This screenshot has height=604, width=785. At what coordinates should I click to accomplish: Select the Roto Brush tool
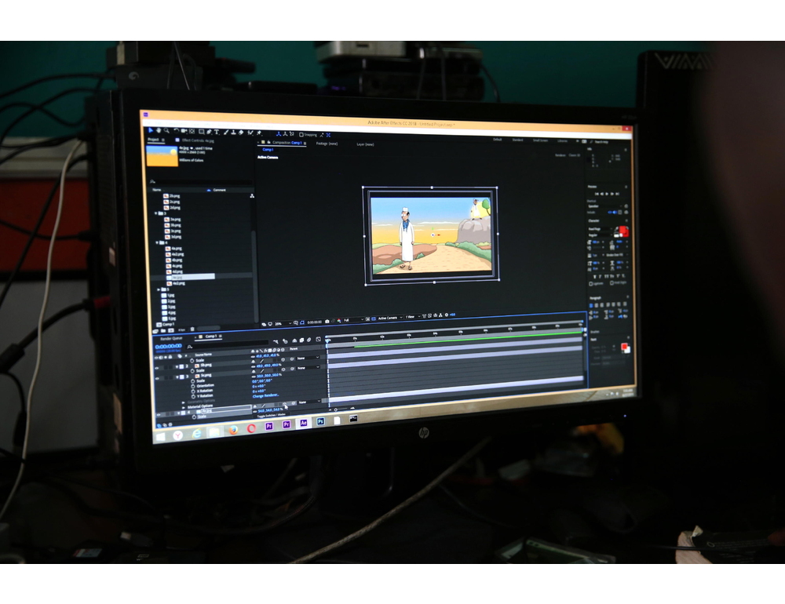[250, 133]
